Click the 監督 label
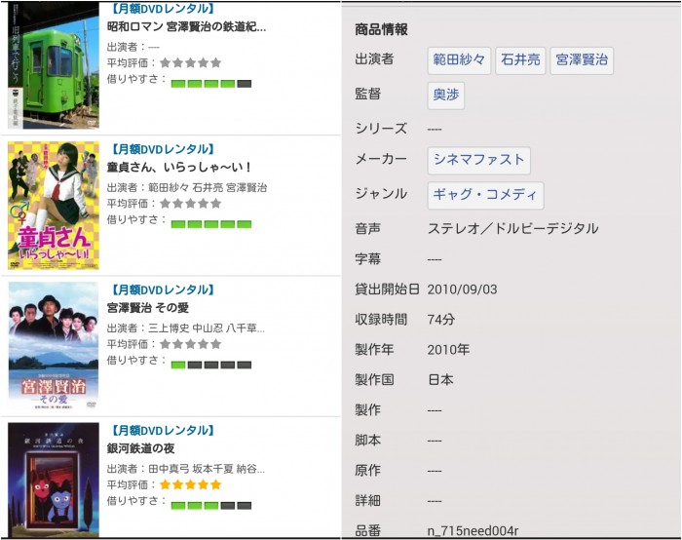The width and height of the screenshot is (682, 540). (368, 94)
